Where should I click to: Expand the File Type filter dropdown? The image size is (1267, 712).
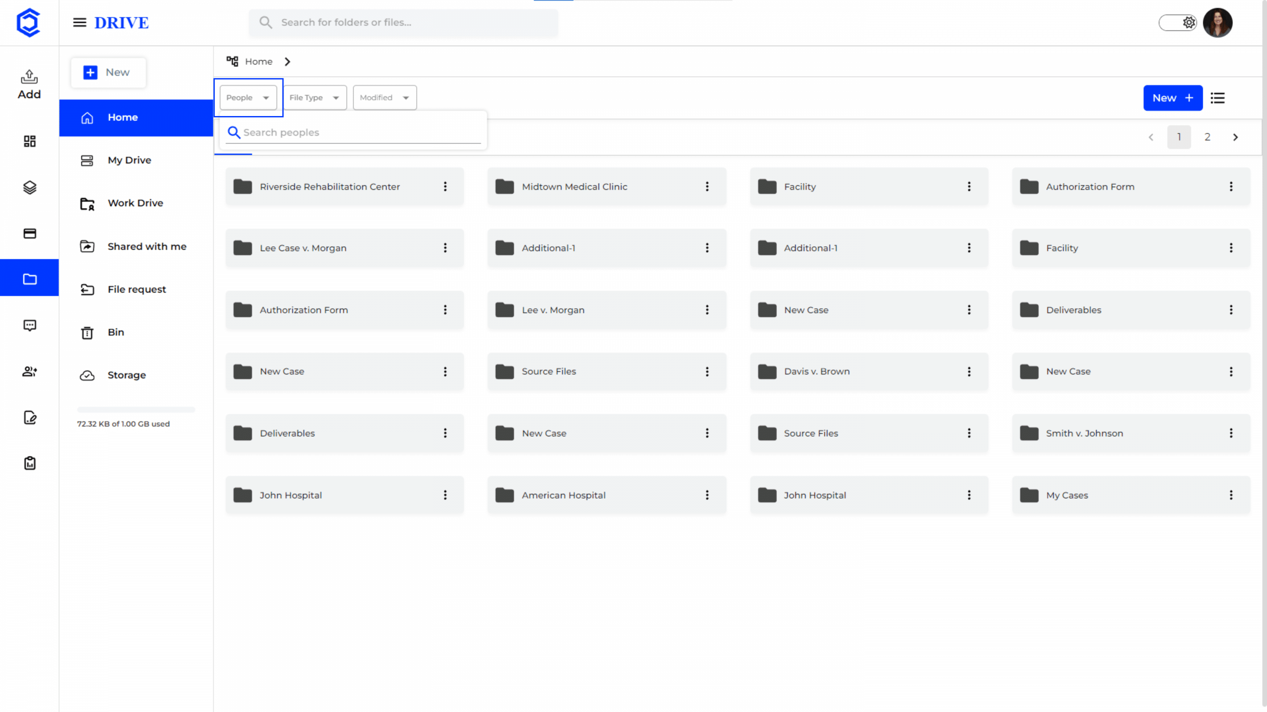(315, 98)
